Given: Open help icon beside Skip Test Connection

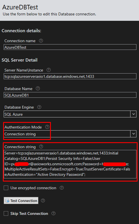Looking at the screenshot, I should tap(53, 213).
